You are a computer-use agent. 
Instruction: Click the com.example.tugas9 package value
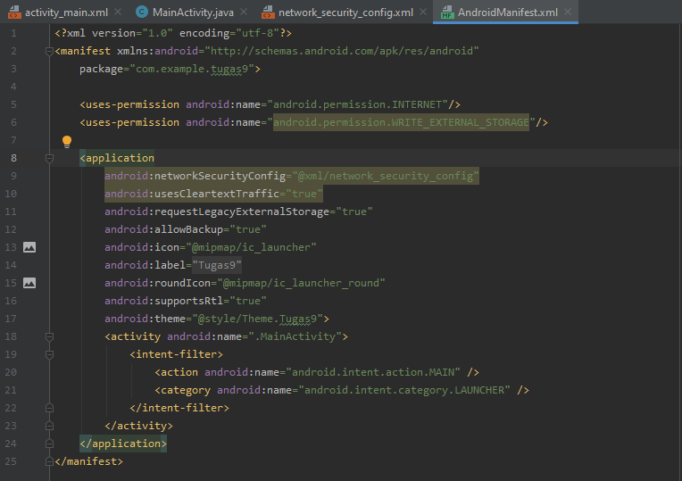(x=192, y=69)
